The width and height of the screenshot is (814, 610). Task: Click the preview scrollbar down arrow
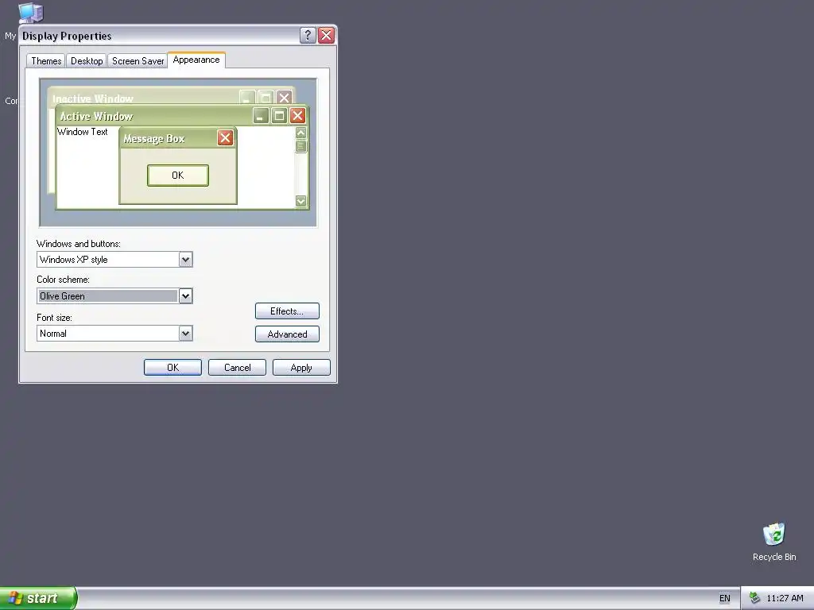coord(300,201)
